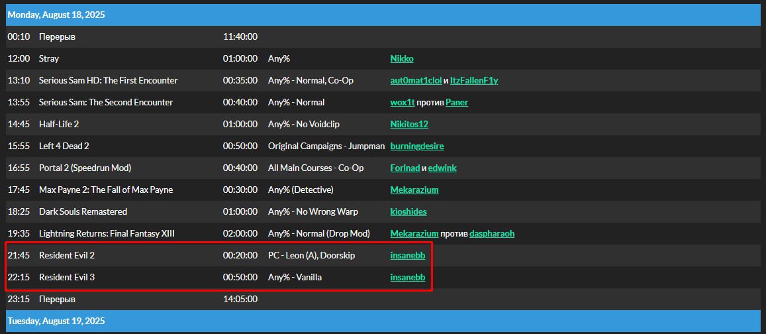Select the 18:25 start time

pyautogui.click(x=19, y=212)
